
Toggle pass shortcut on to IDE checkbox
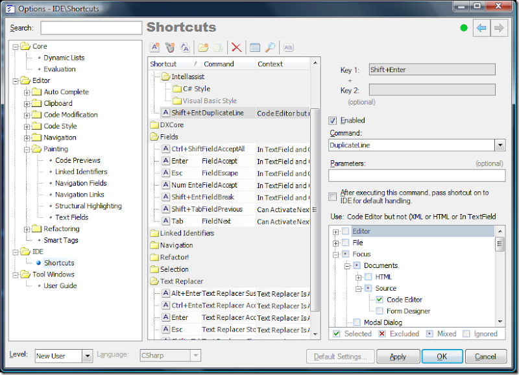(332, 197)
